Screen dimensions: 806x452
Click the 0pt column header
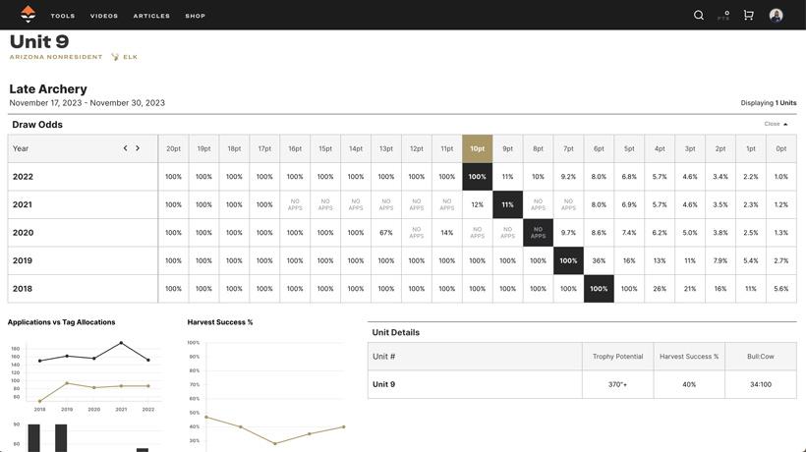tap(780, 148)
